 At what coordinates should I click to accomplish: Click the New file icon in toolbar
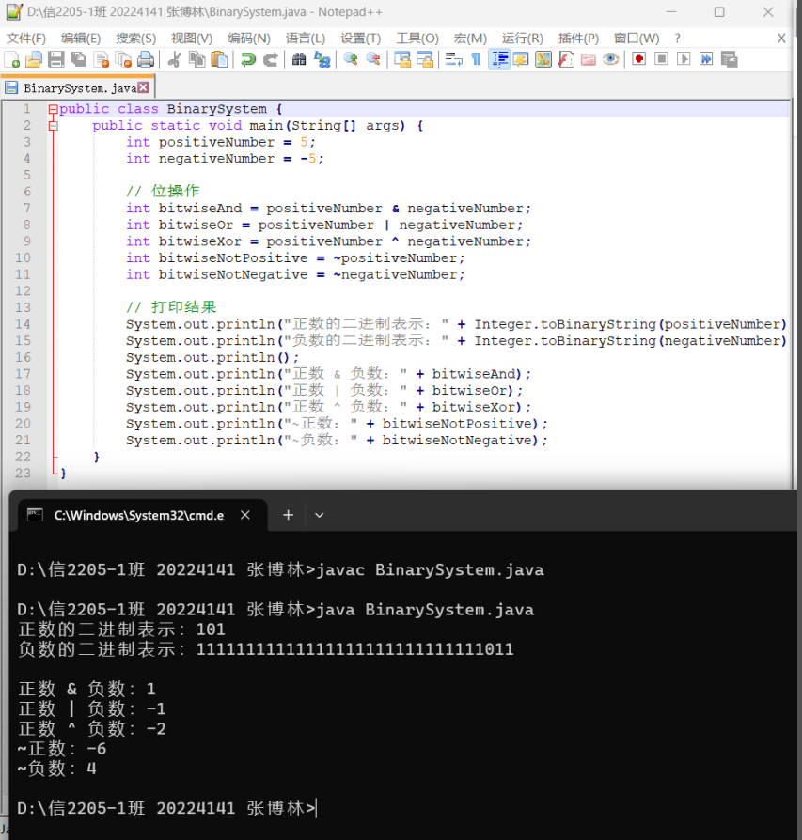click(x=12, y=59)
